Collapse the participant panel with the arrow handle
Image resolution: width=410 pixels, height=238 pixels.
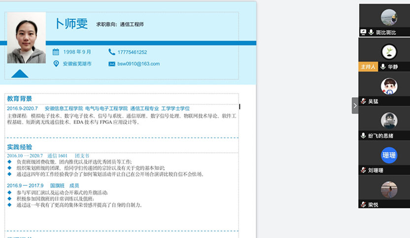(355, 105)
